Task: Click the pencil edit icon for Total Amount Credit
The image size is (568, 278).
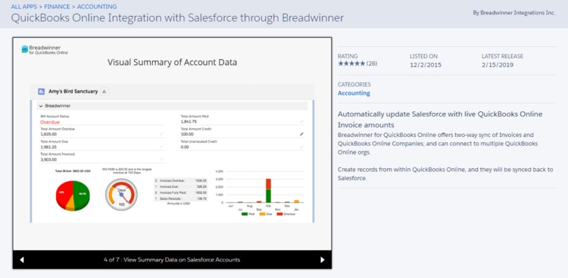Action: (301, 134)
